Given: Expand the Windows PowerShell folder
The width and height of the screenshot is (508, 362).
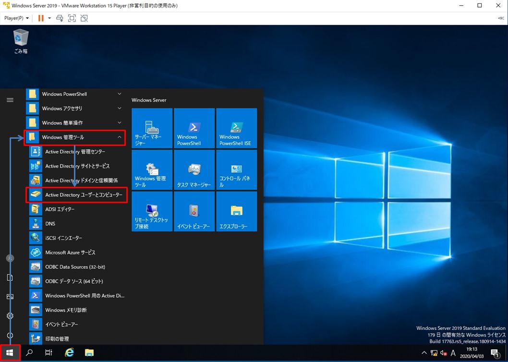Looking at the screenshot, I should tap(75, 94).
